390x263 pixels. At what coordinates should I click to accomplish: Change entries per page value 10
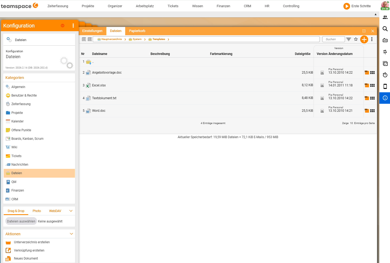tap(351, 123)
